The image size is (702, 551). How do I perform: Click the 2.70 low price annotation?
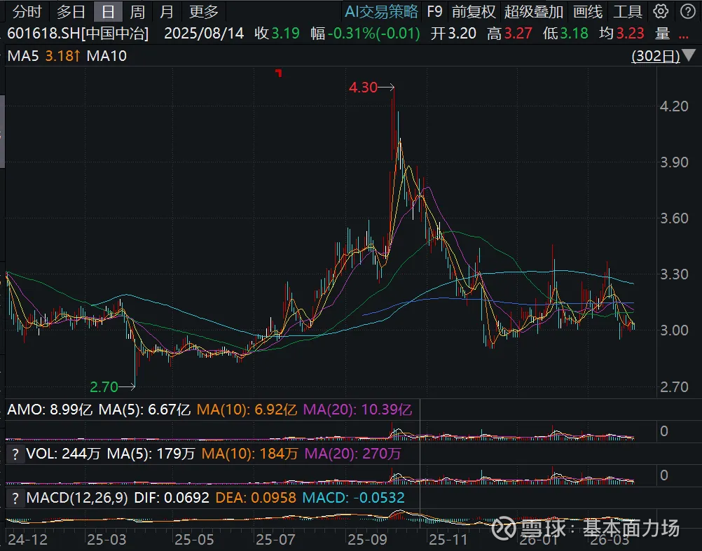tap(104, 387)
